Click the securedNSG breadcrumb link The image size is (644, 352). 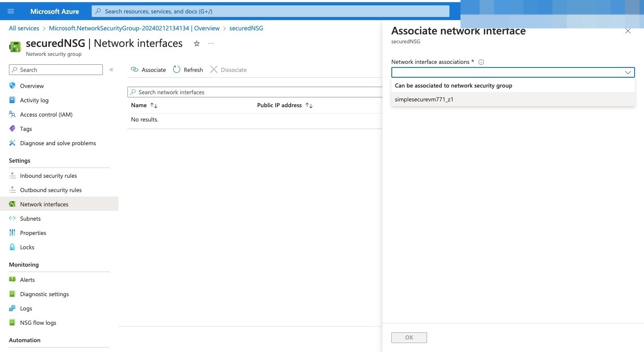(x=246, y=28)
